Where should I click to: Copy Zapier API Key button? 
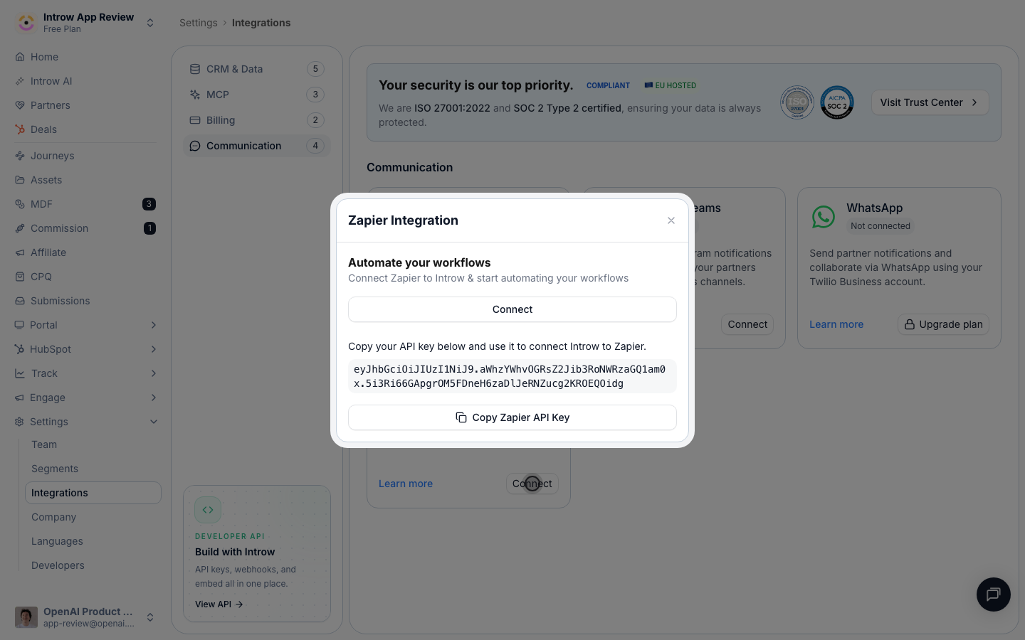[x=512, y=417]
